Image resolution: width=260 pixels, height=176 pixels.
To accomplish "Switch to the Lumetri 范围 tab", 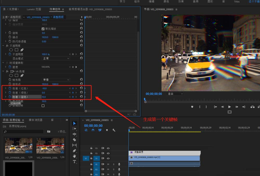I will pyautogui.click(x=34, y=9).
